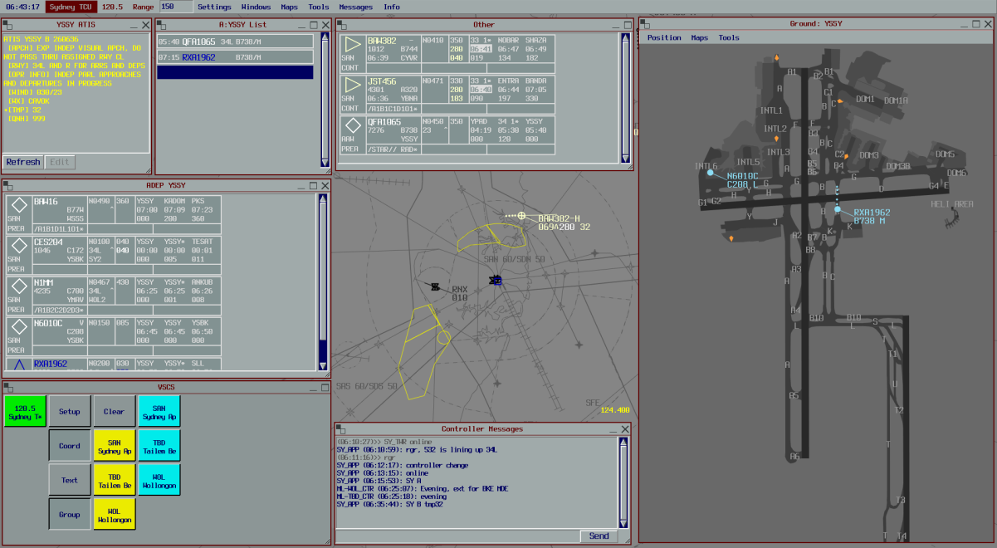Open the Maps dropdown in Ground window

coord(700,37)
